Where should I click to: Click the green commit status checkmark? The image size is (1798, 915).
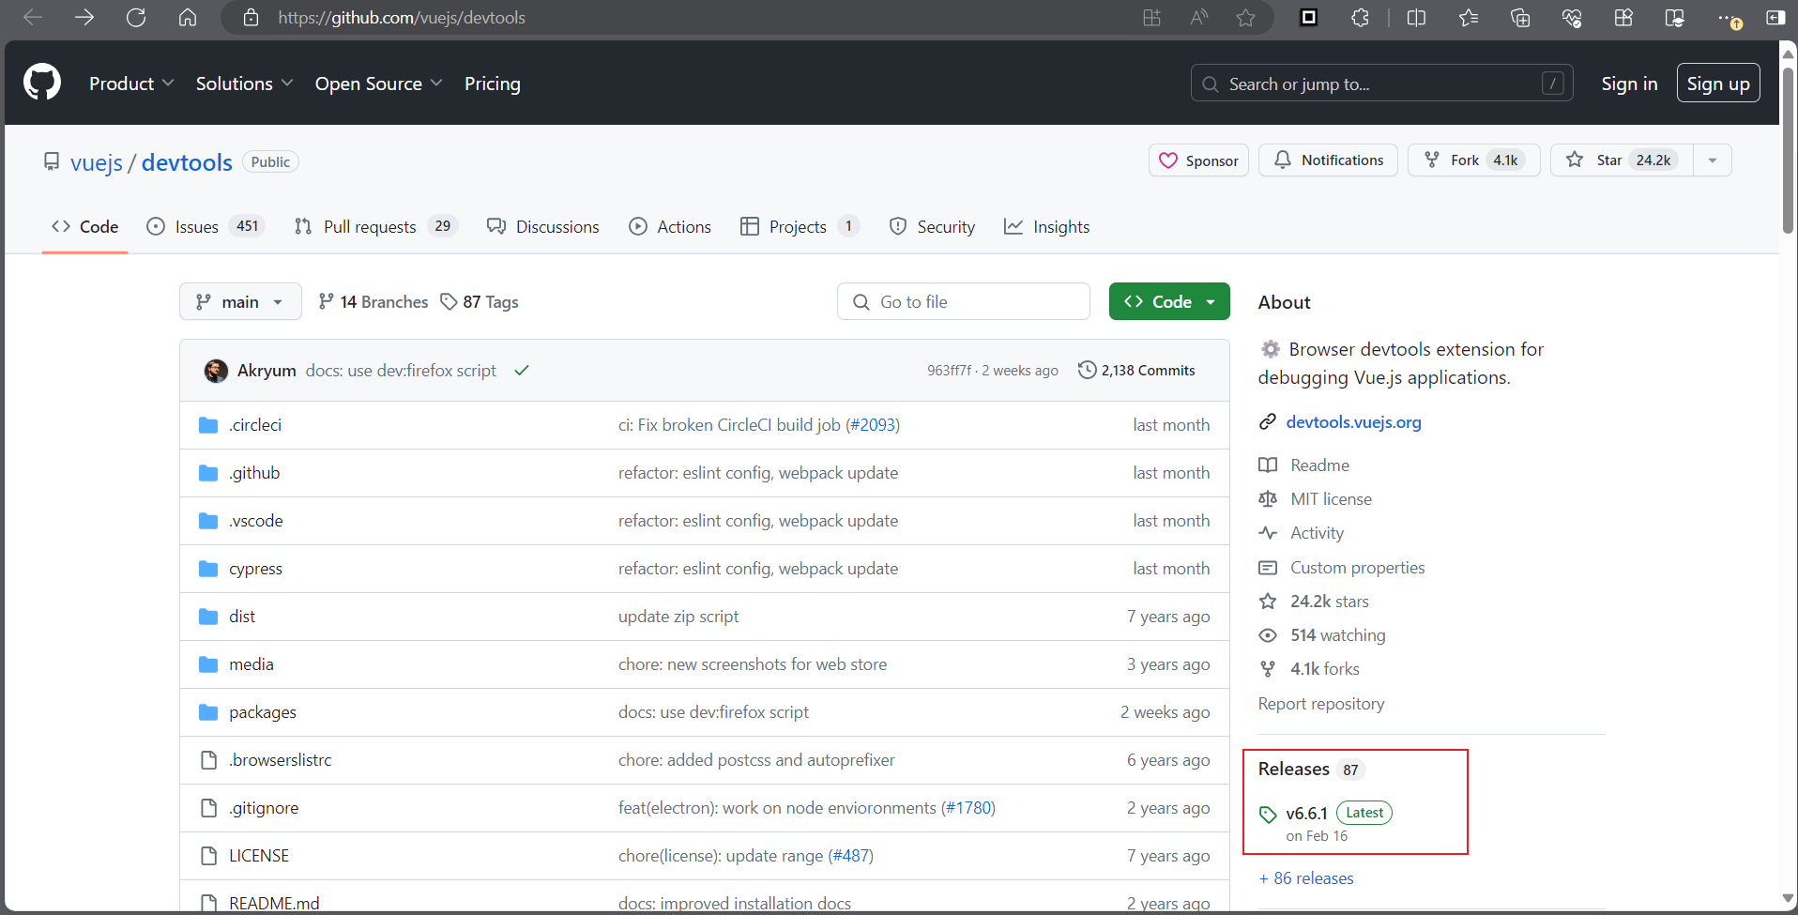[x=522, y=371]
